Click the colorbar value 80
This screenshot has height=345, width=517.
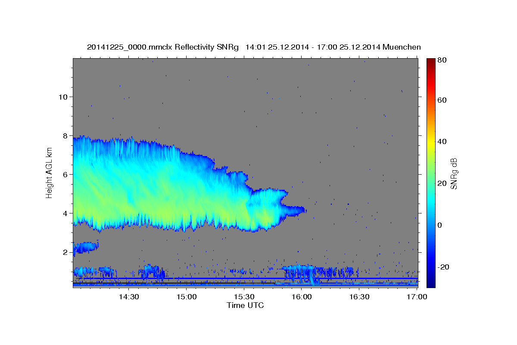click(442, 60)
